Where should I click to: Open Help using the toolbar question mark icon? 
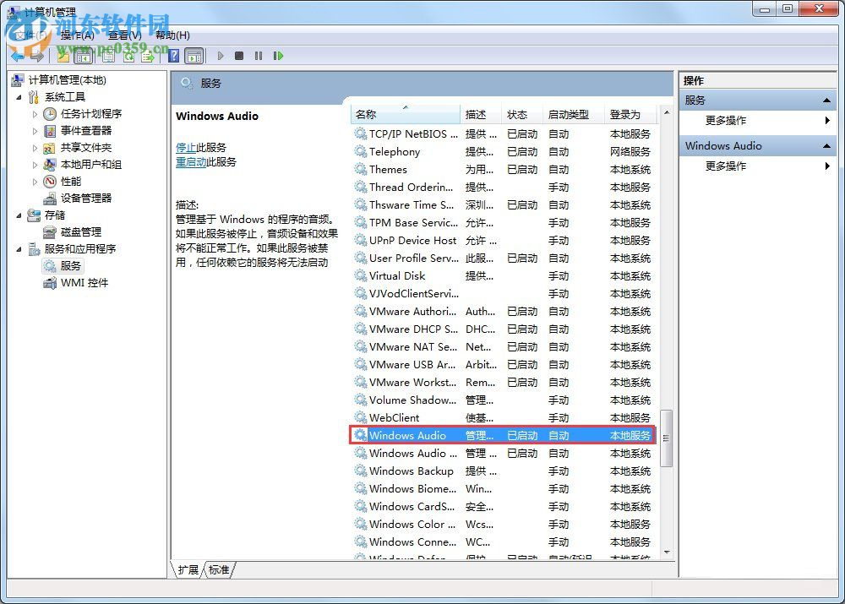(174, 56)
